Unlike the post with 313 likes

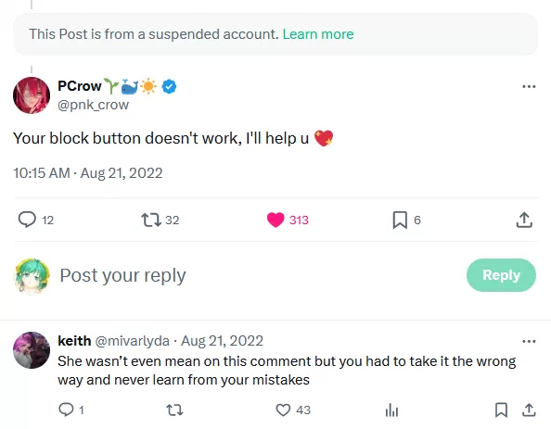275,220
